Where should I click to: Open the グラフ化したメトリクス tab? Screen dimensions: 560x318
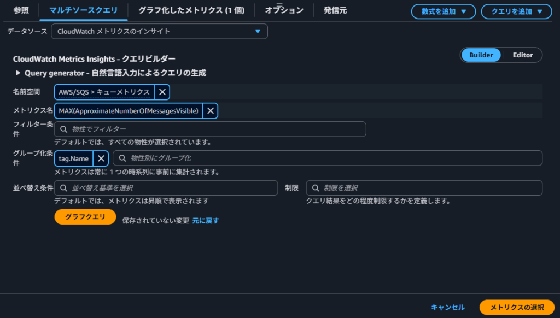coord(191,10)
